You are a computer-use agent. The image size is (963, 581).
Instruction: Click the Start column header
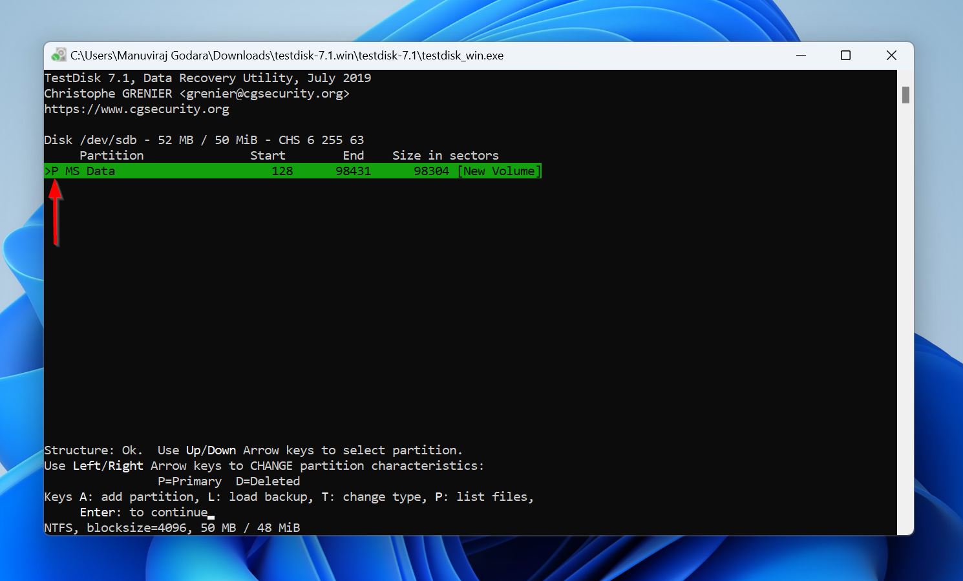[x=268, y=155]
